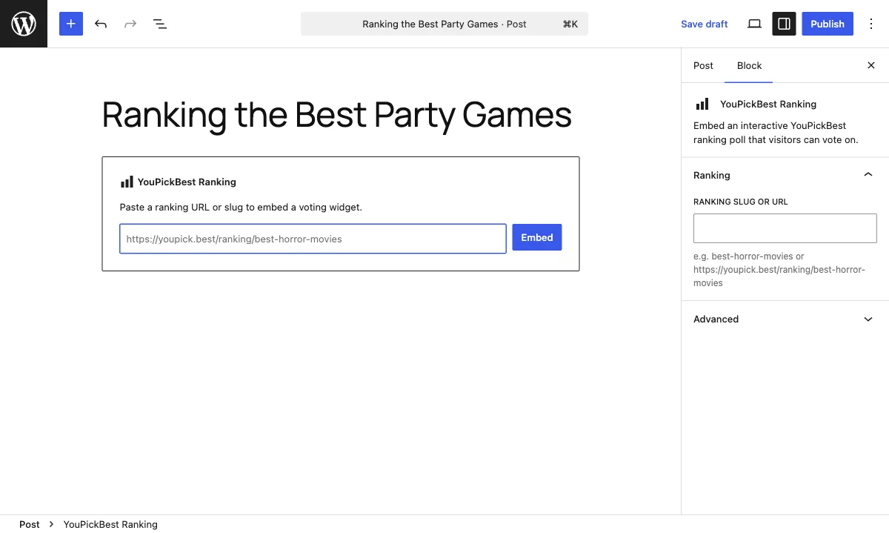Click Save draft
The width and height of the screenshot is (889, 533).
(x=705, y=24)
